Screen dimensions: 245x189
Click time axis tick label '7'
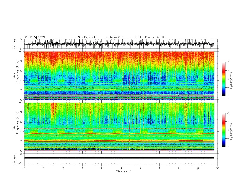point(160,168)
